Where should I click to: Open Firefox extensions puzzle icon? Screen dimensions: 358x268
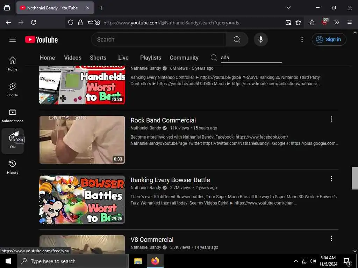pos(312,22)
